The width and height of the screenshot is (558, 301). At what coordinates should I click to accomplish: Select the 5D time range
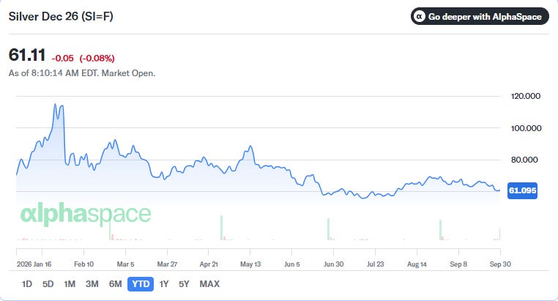[48, 284]
